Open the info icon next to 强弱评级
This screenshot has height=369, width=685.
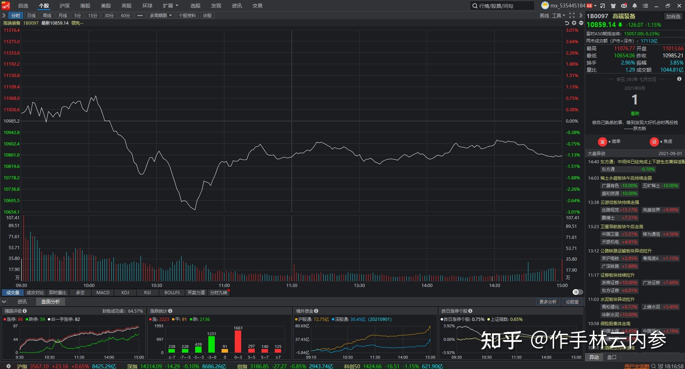(x=25, y=311)
